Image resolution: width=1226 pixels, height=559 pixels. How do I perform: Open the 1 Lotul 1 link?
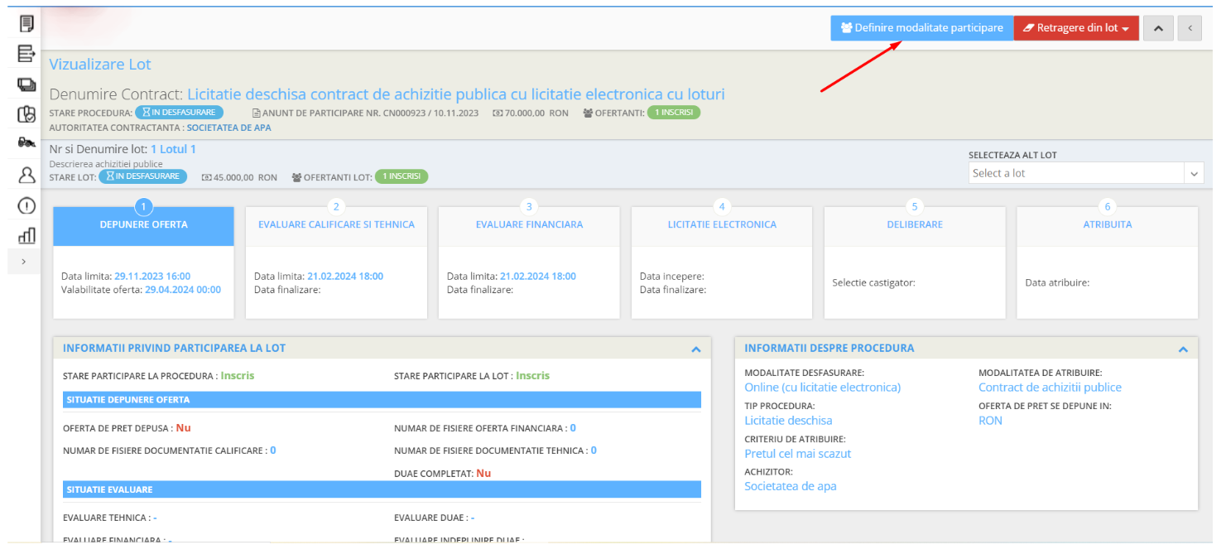coord(173,148)
